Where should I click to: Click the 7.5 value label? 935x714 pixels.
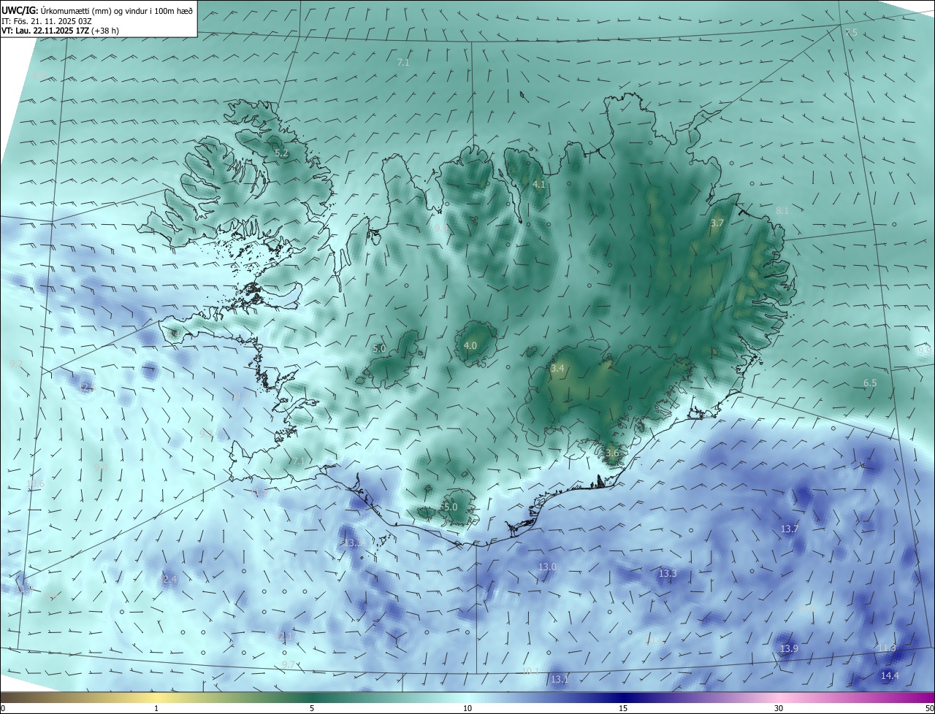click(x=851, y=33)
